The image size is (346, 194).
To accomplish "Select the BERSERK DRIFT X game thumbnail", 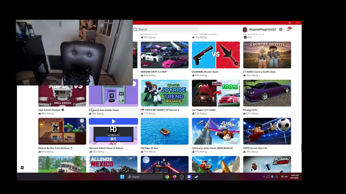I will (165, 55).
